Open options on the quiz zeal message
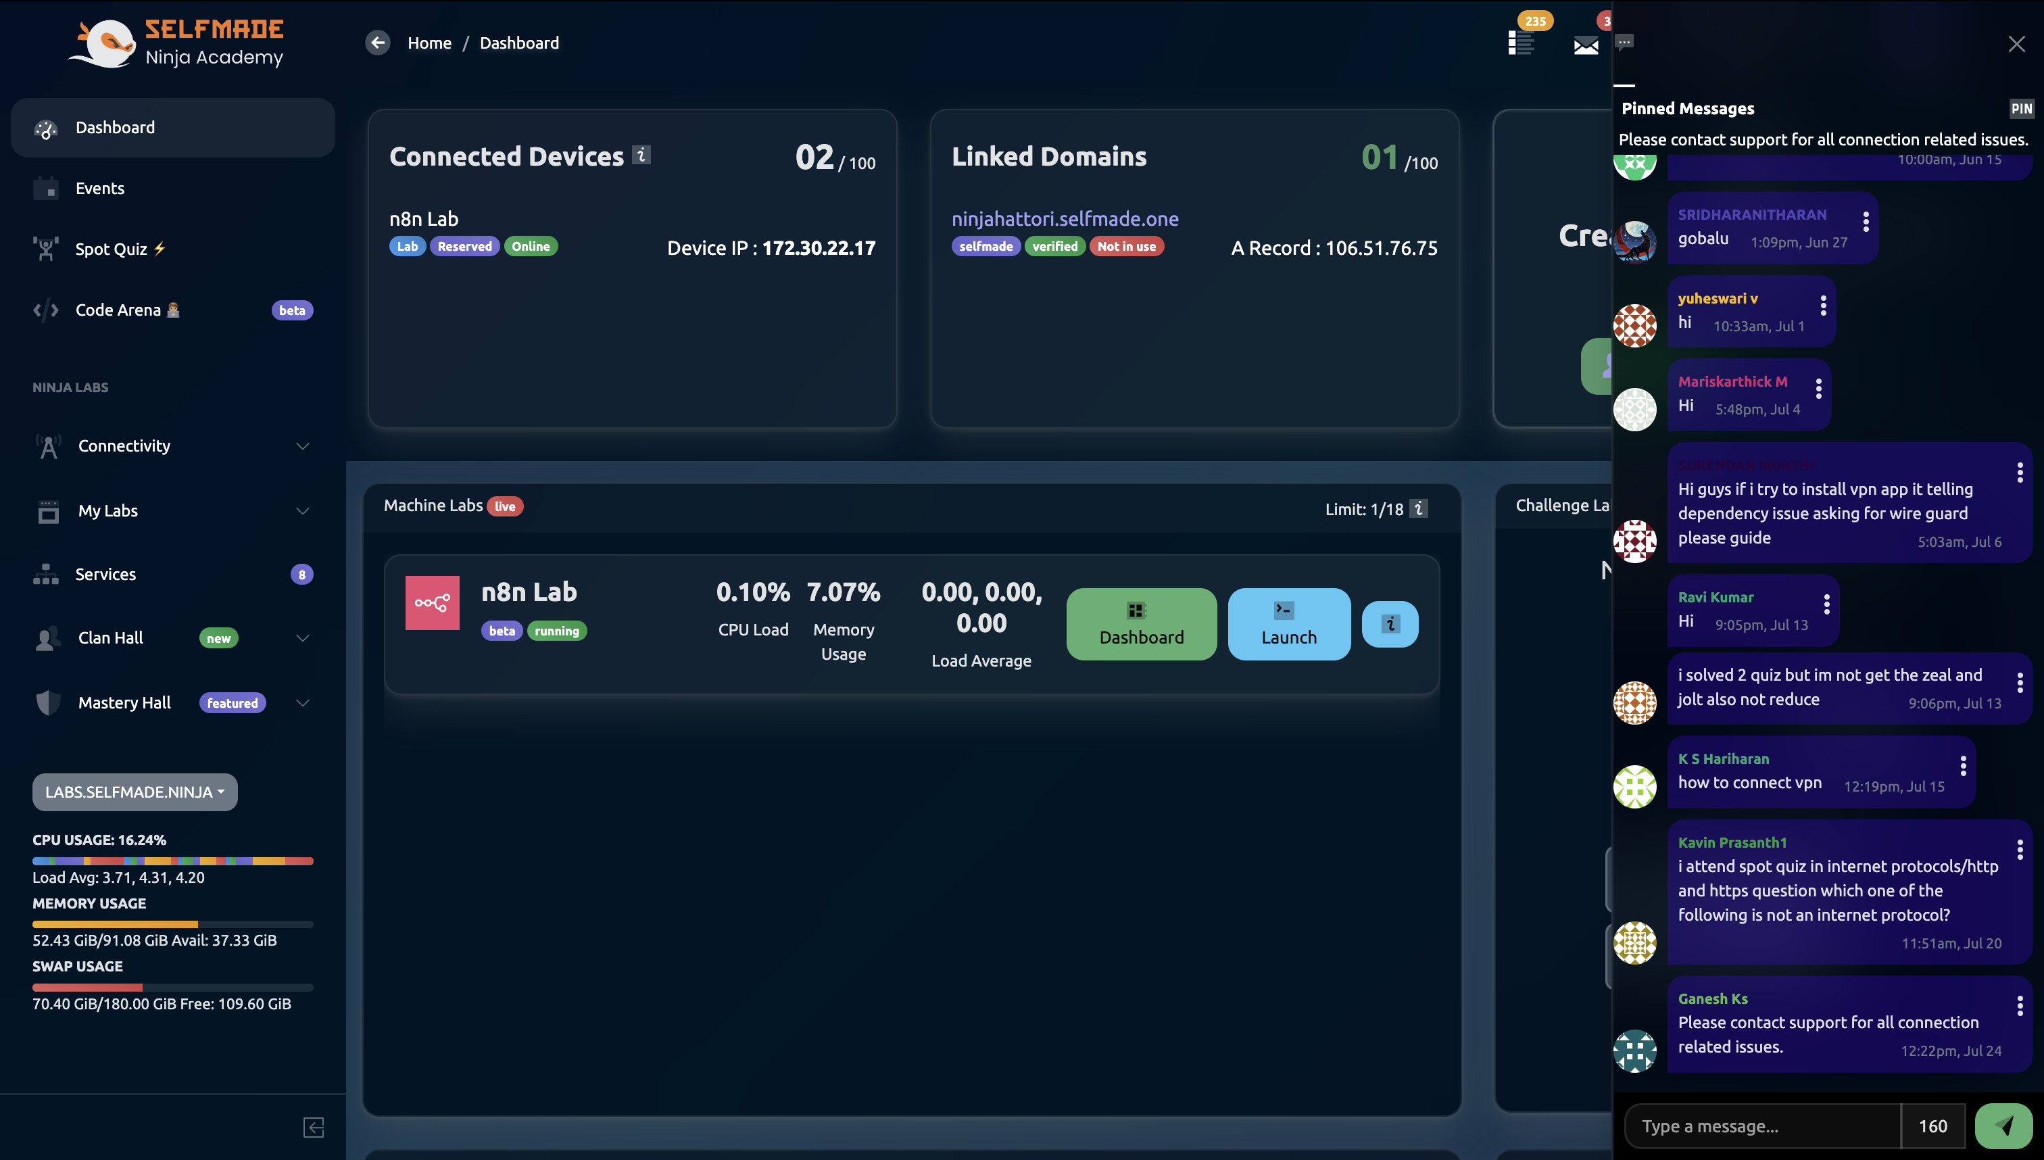Screen dimensions: 2044x1160 (2020, 683)
